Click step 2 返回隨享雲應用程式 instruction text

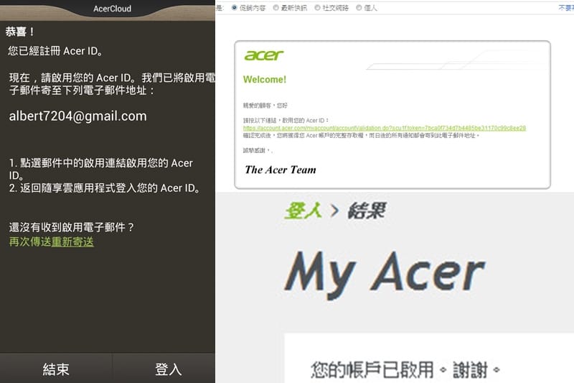105,188
